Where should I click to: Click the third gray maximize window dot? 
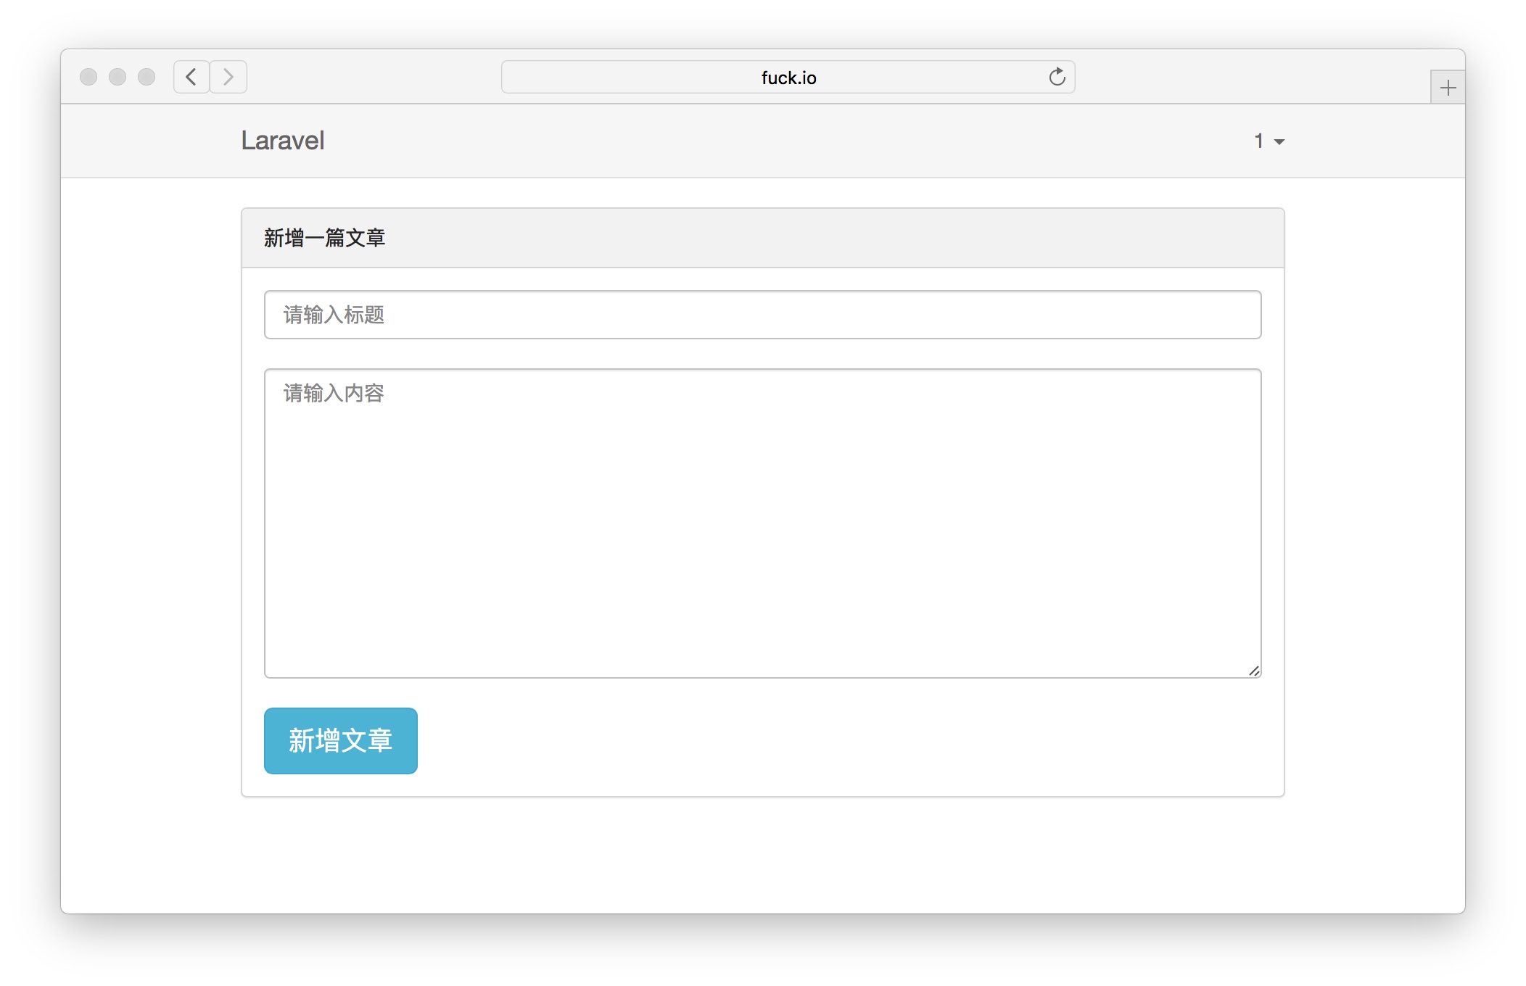pyautogui.click(x=147, y=77)
